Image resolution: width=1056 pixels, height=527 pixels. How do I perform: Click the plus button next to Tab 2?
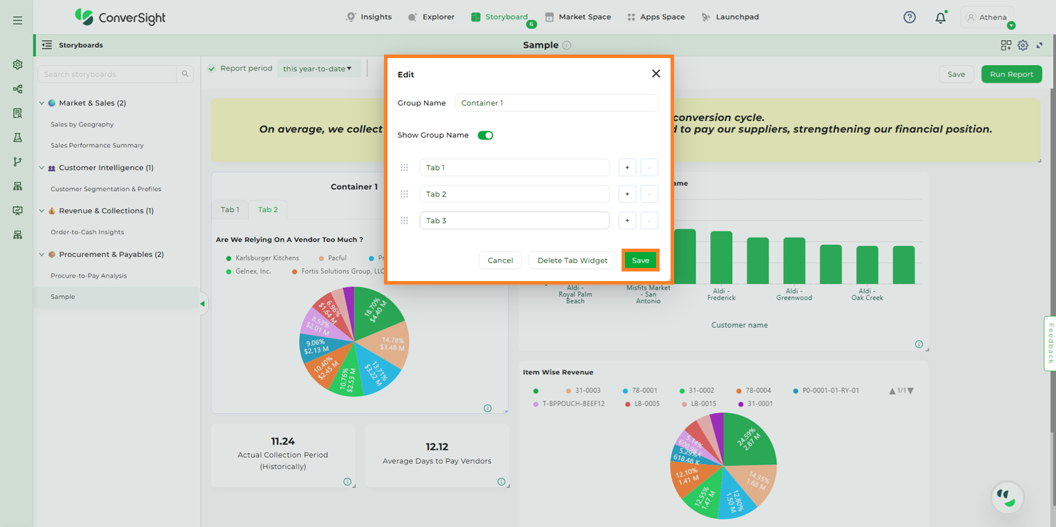point(627,194)
